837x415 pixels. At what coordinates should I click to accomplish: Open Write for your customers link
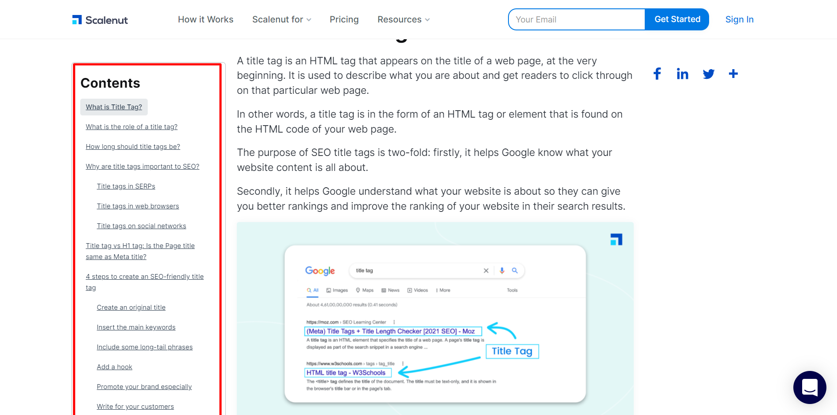click(135, 407)
